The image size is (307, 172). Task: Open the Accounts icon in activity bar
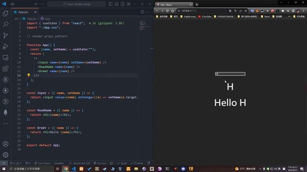tap(5, 144)
